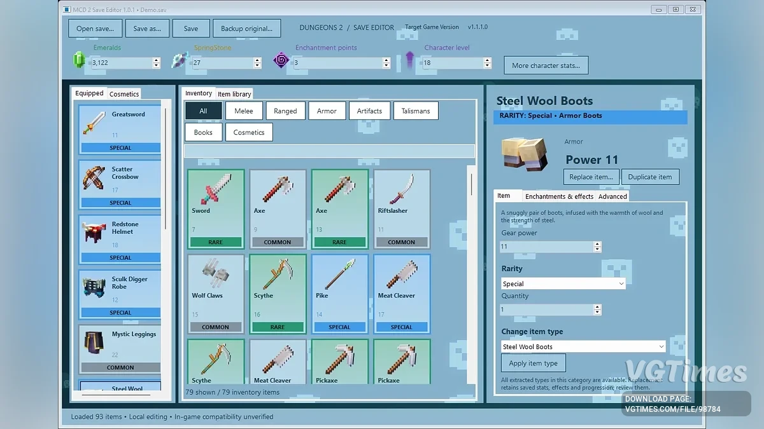Select the Rare Axe with power 13

click(x=339, y=208)
